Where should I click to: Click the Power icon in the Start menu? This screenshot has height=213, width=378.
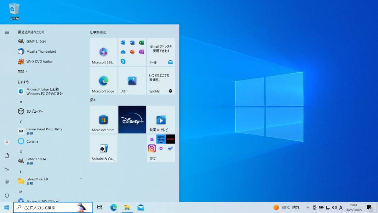click(x=7, y=195)
